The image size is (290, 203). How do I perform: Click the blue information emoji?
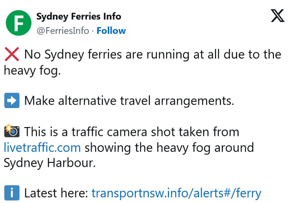point(12,193)
